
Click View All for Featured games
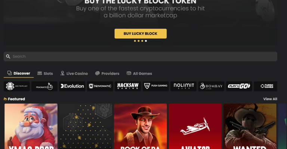(x=270, y=99)
